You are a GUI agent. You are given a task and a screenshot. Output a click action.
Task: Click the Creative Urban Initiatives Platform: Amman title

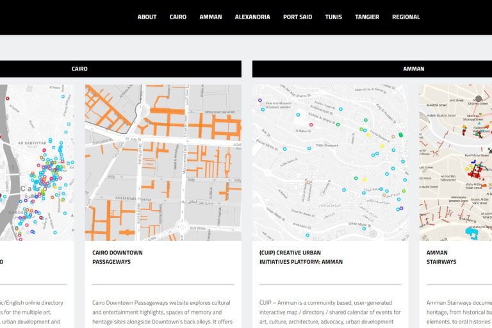pos(301,257)
